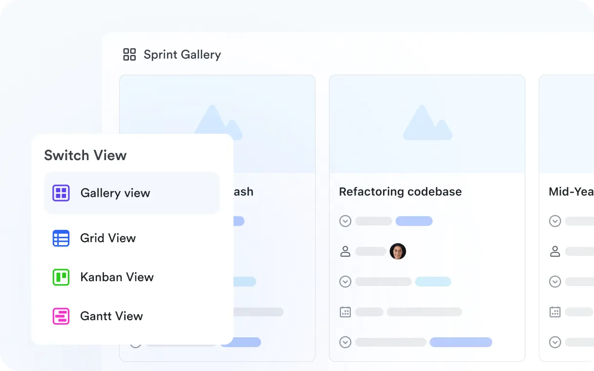Open the Refactoring codebase card title
Viewport: 594px width, 371px height.
click(x=400, y=191)
